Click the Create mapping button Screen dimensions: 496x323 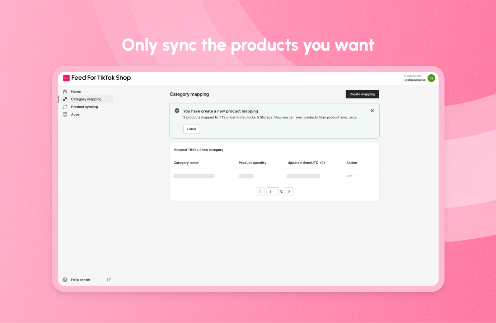[x=362, y=94]
